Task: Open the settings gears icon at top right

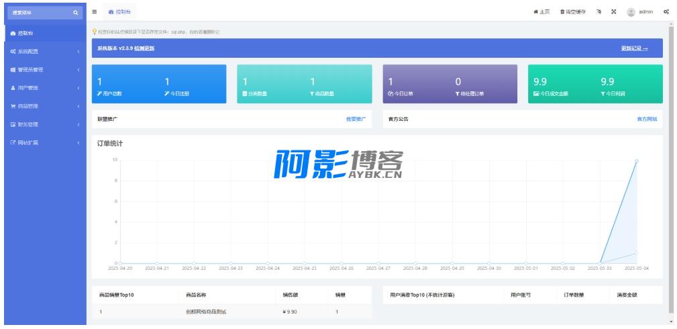Action: click(666, 12)
